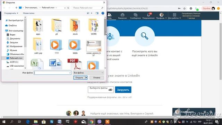Select the Excel spreadsheet file icon
Screen dimensions: 222x125
(x=37, y=64)
